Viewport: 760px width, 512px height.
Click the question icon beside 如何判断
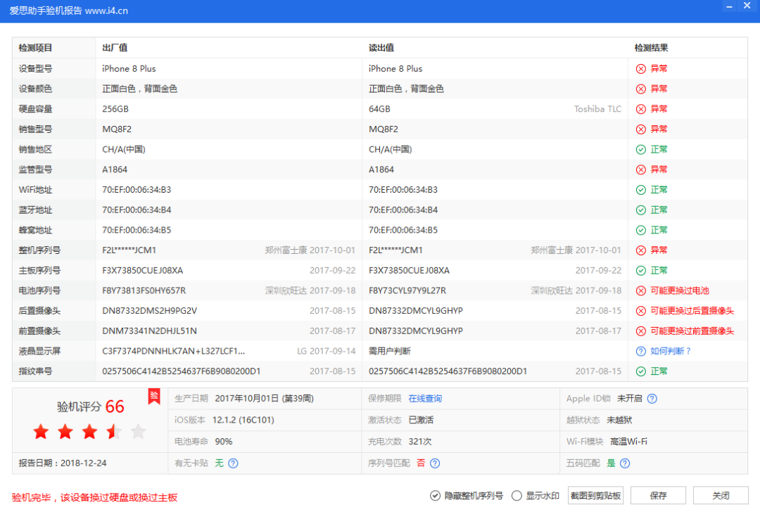point(641,351)
